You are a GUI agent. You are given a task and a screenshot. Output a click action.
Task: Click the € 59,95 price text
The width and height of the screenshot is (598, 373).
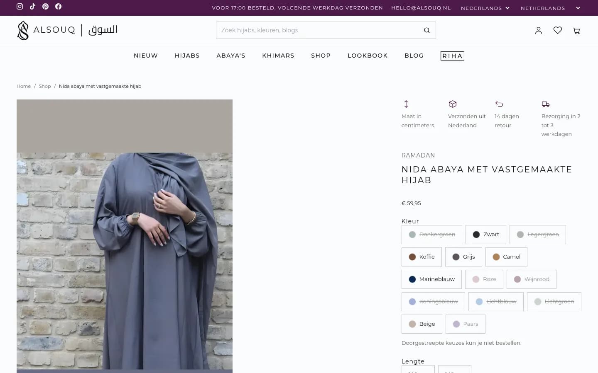tap(411, 203)
